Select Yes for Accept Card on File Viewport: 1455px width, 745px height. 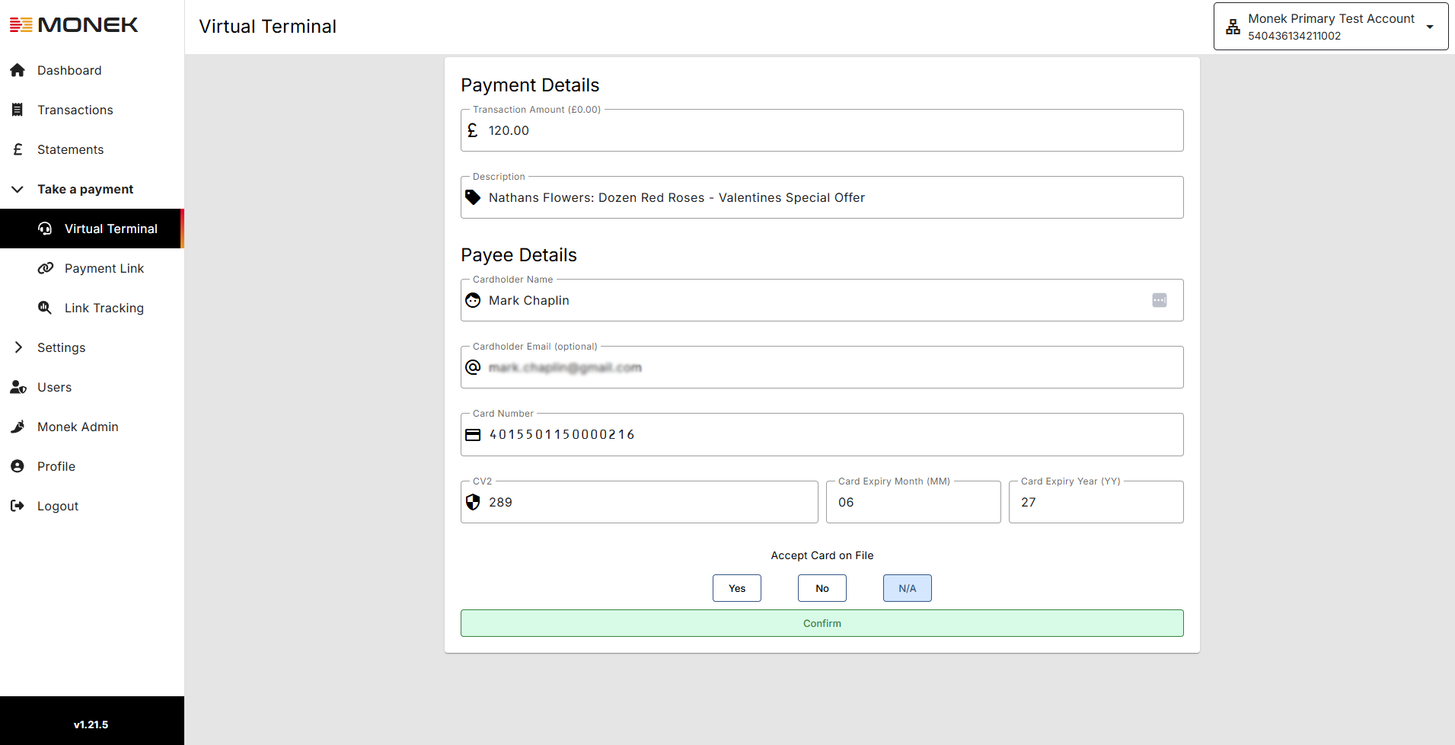(x=737, y=588)
